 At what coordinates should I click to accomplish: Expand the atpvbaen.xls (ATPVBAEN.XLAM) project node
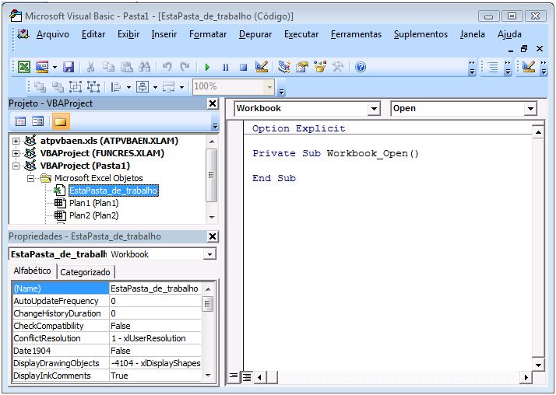(x=16, y=141)
